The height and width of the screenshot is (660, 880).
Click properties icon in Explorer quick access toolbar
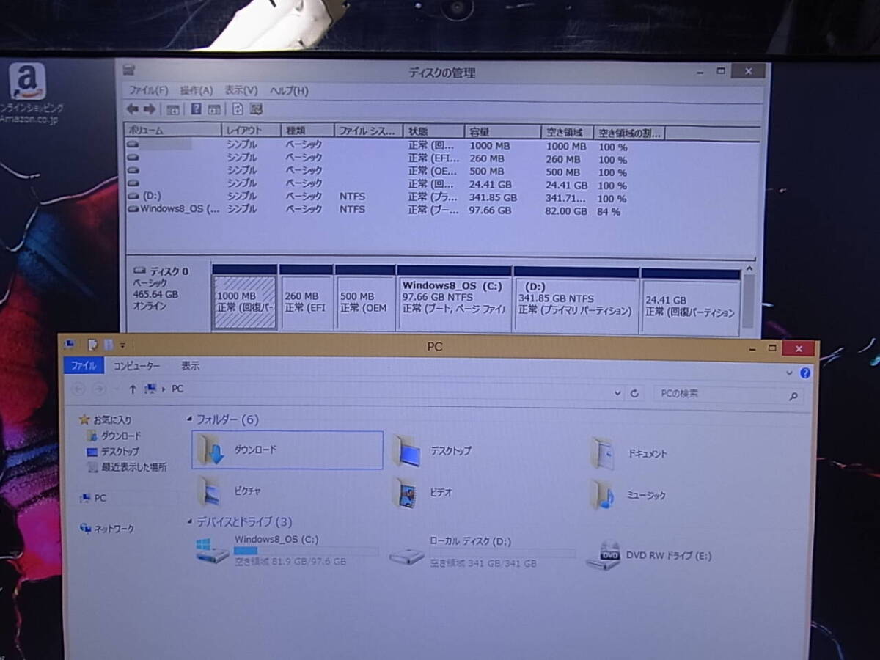click(92, 344)
